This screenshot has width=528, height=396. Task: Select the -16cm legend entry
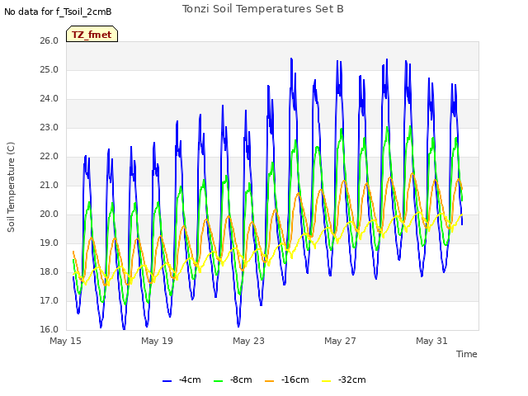click(x=287, y=379)
